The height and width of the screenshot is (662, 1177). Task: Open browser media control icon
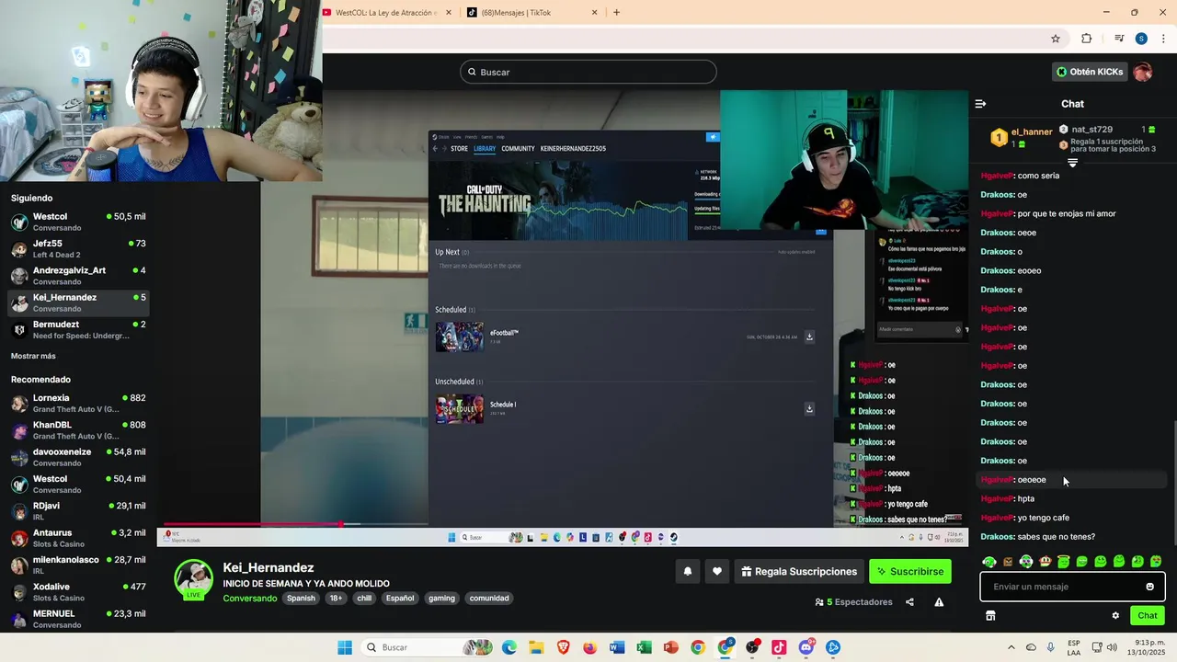(x=1119, y=39)
